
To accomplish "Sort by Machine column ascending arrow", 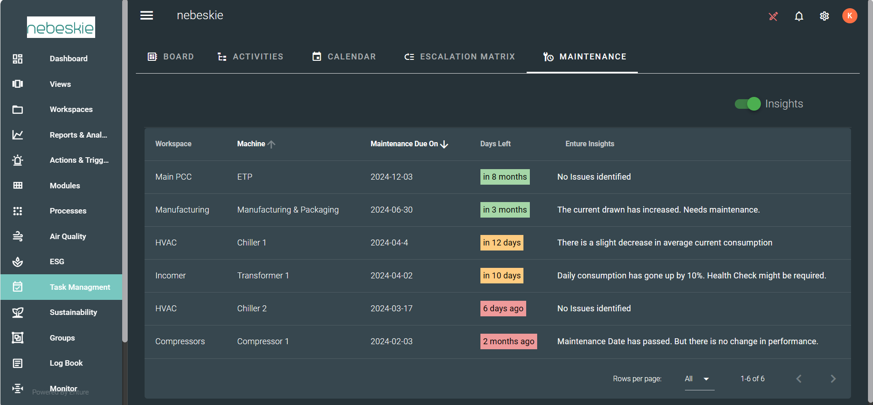I will 271,144.
